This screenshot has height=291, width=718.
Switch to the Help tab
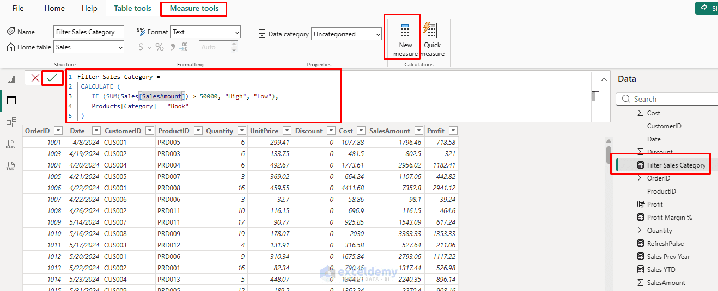(89, 8)
